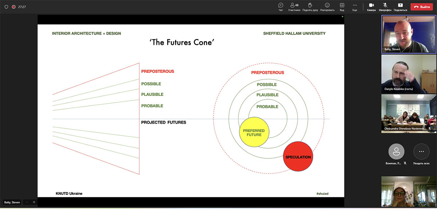437x209 pixels.
Task: Click PLAUSIBLE label beside the cone
Action: click(152, 94)
